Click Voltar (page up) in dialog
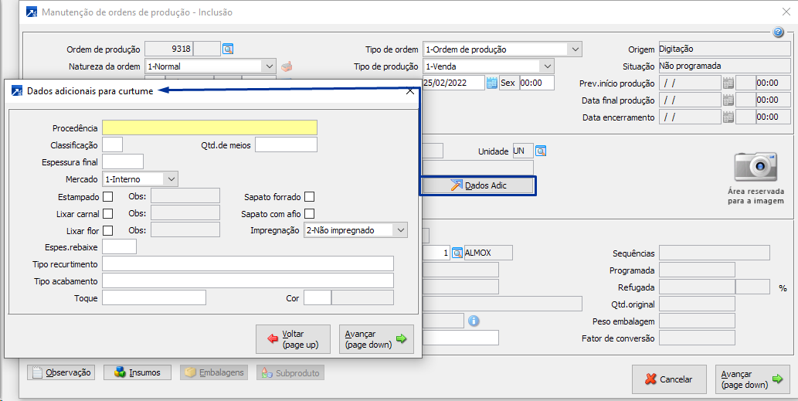The height and width of the screenshot is (401, 798). [x=293, y=339]
